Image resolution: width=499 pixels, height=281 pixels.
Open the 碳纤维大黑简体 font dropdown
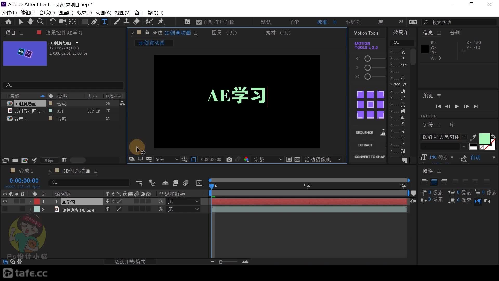(x=443, y=137)
